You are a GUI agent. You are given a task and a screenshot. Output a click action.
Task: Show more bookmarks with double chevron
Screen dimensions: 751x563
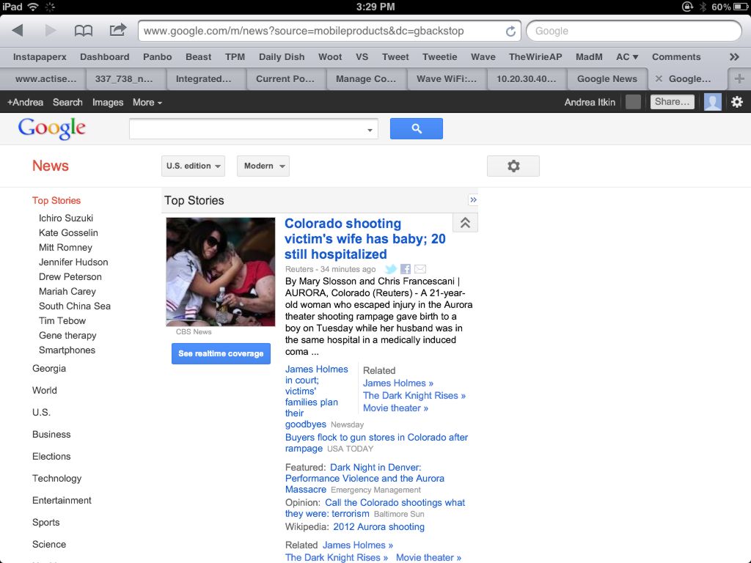pos(734,57)
